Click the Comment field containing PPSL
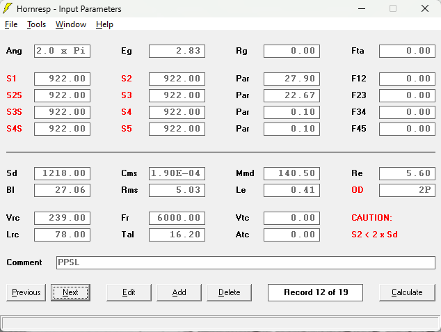Screen dimensions: 441x332 [246, 262]
